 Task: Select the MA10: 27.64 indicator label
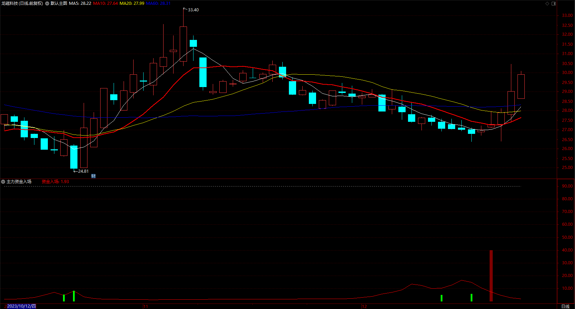pos(105,3)
